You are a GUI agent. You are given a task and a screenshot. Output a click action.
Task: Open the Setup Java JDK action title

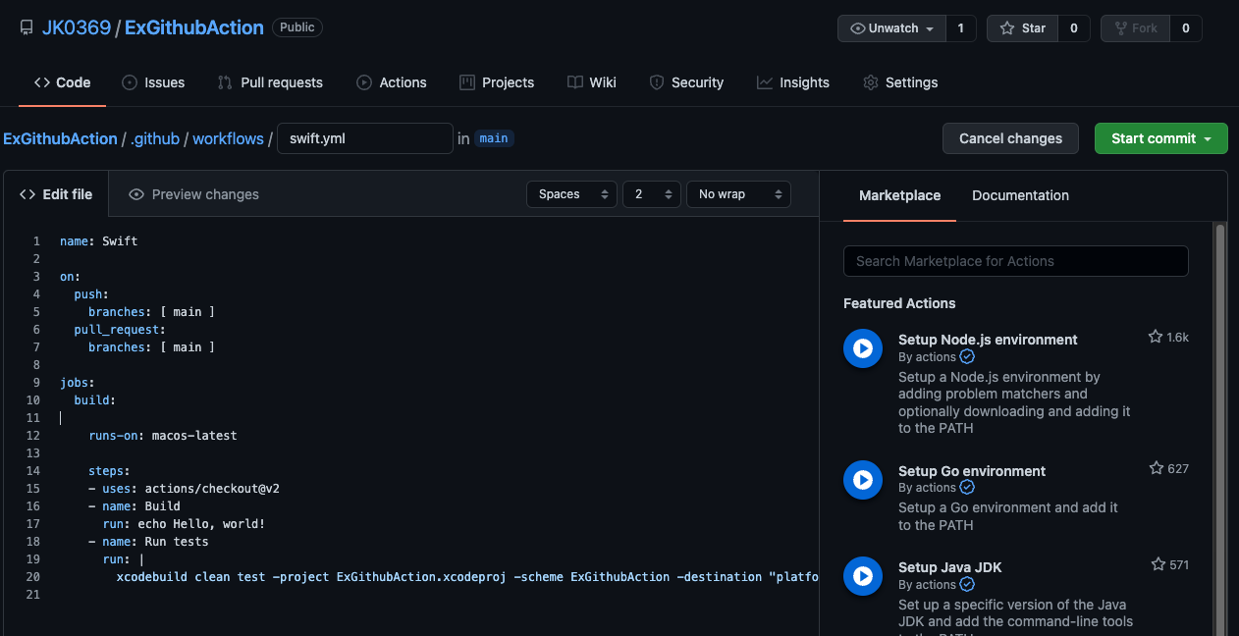coord(949,567)
